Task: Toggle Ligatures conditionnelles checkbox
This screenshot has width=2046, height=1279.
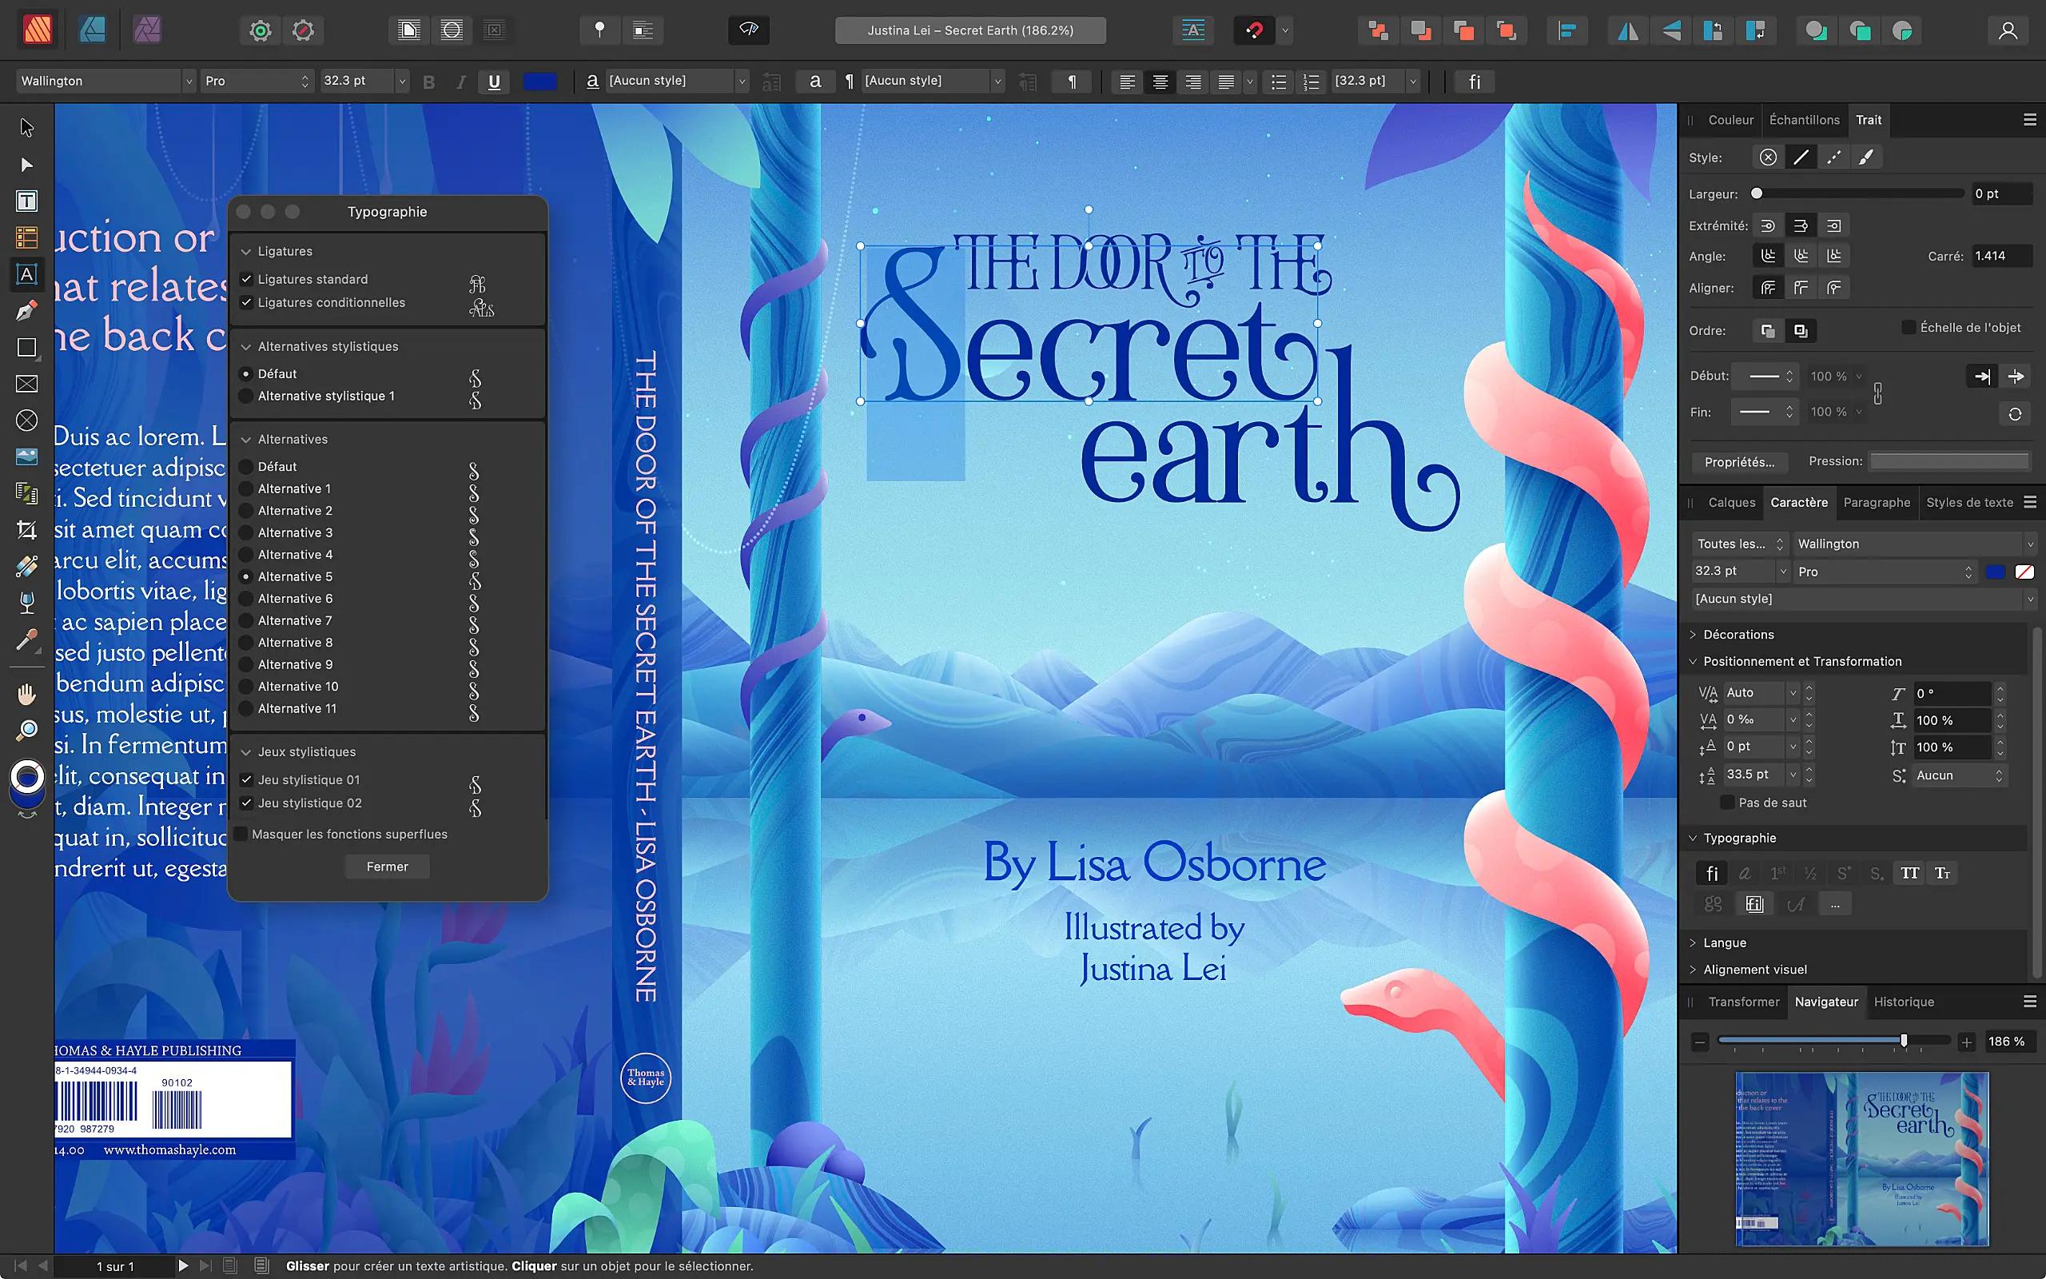Action: click(x=246, y=302)
